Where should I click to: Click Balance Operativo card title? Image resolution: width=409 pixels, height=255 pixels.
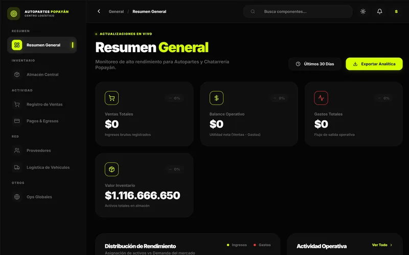(x=227, y=114)
